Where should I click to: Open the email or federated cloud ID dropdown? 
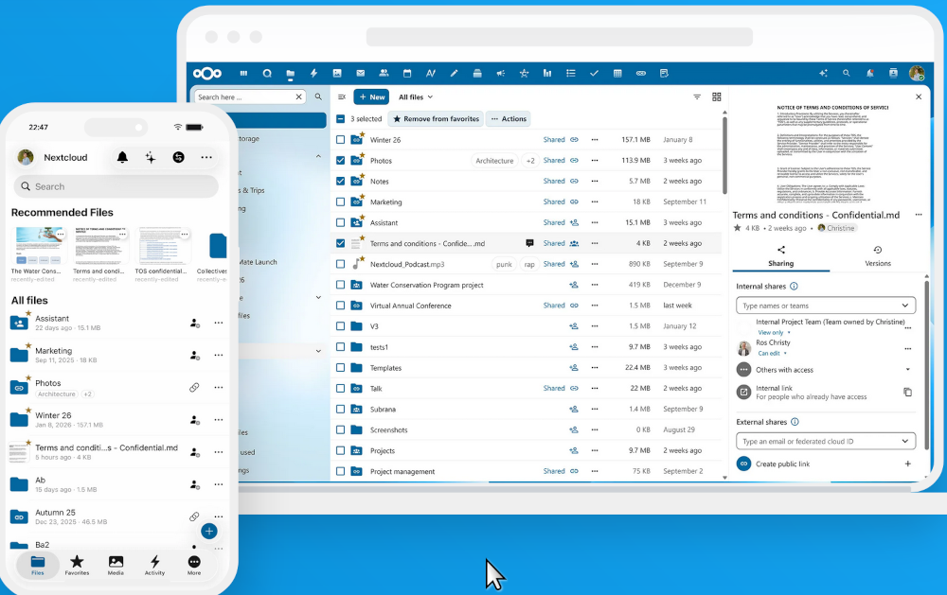point(825,441)
